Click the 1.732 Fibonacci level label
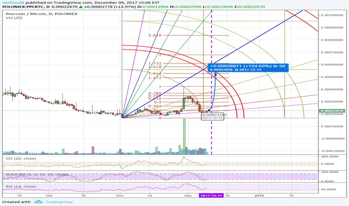349x206 pixels. (155, 63)
